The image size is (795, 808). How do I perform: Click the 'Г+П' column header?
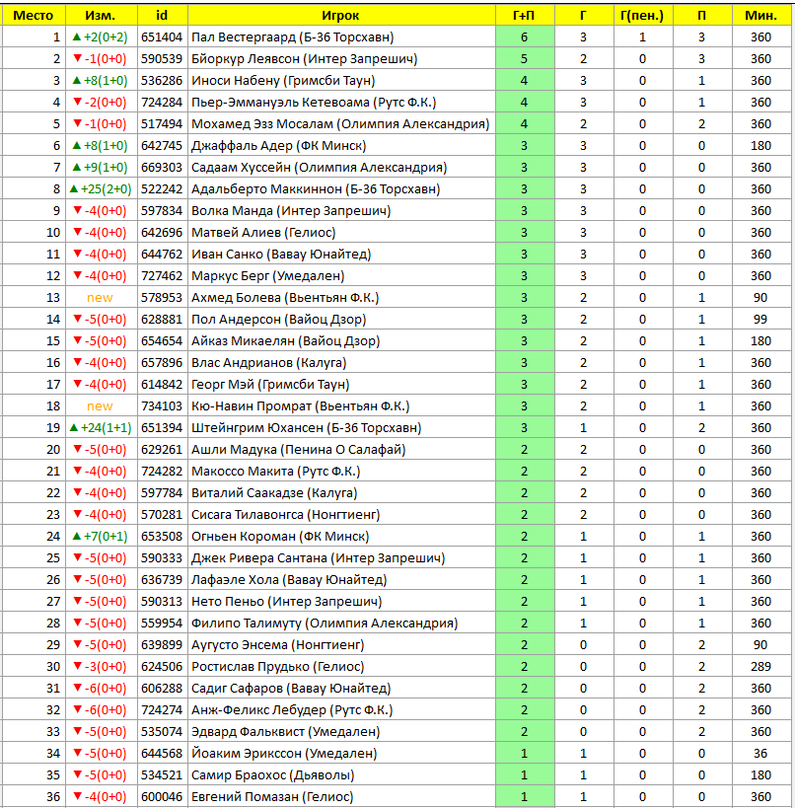pos(524,16)
